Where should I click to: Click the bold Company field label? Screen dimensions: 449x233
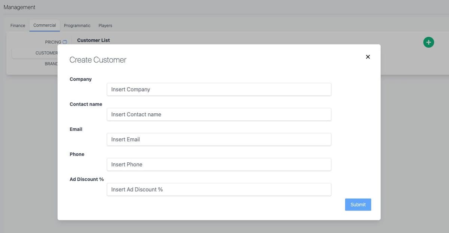click(80, 79)
